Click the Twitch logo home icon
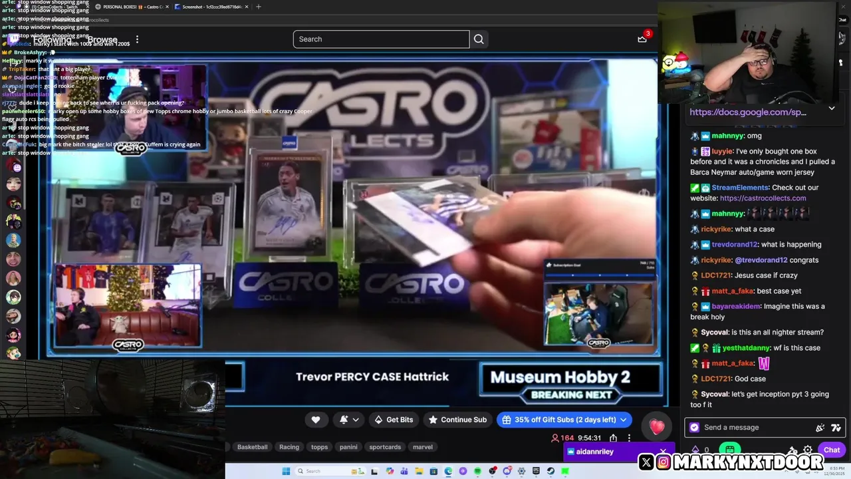 coord(13,40)
